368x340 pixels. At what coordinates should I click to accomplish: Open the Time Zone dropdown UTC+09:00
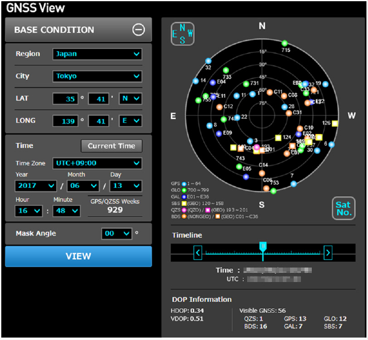pyautogui.click(x=97, y=163)
